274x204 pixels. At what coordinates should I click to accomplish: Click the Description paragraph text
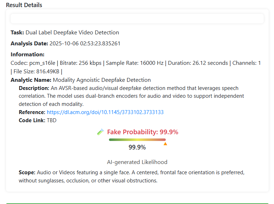tap(131, 96)
